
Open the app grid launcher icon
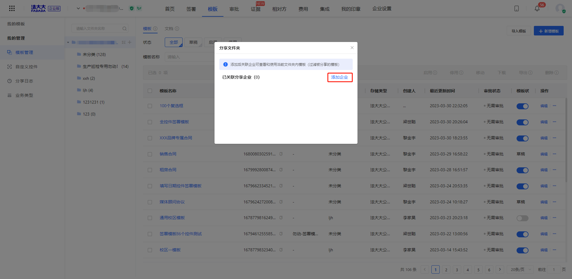click(x=12, y=8)
